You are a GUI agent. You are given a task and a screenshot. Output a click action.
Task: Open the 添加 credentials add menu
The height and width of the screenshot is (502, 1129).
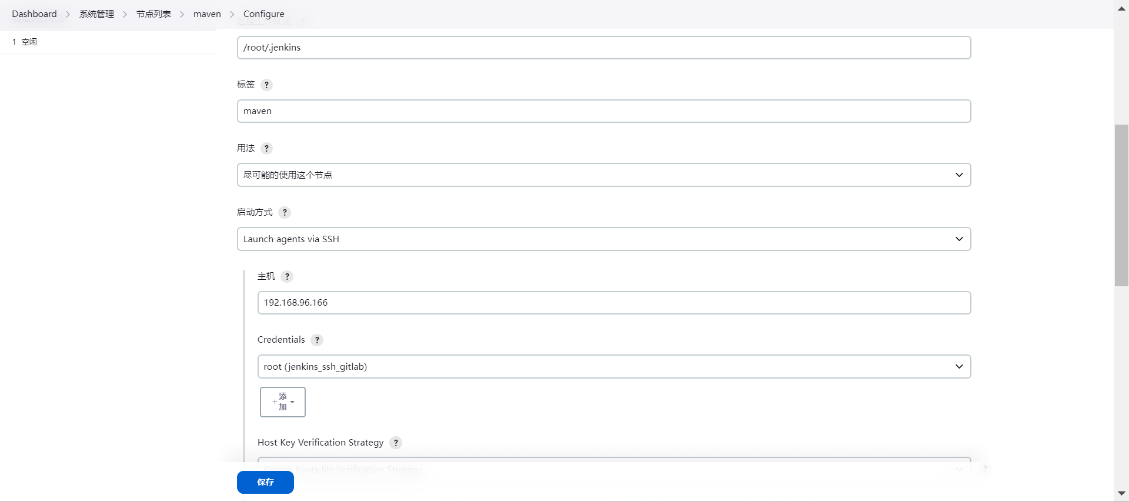(x=283, y=402)
